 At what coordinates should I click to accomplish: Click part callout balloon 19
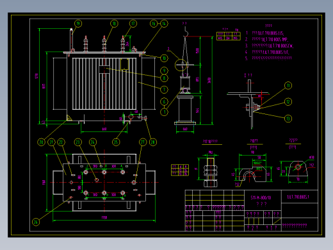coord(78,24)
